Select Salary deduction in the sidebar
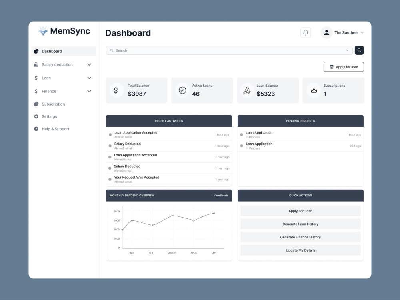This screenshot has width=400, height=300. tap(57, 64)
